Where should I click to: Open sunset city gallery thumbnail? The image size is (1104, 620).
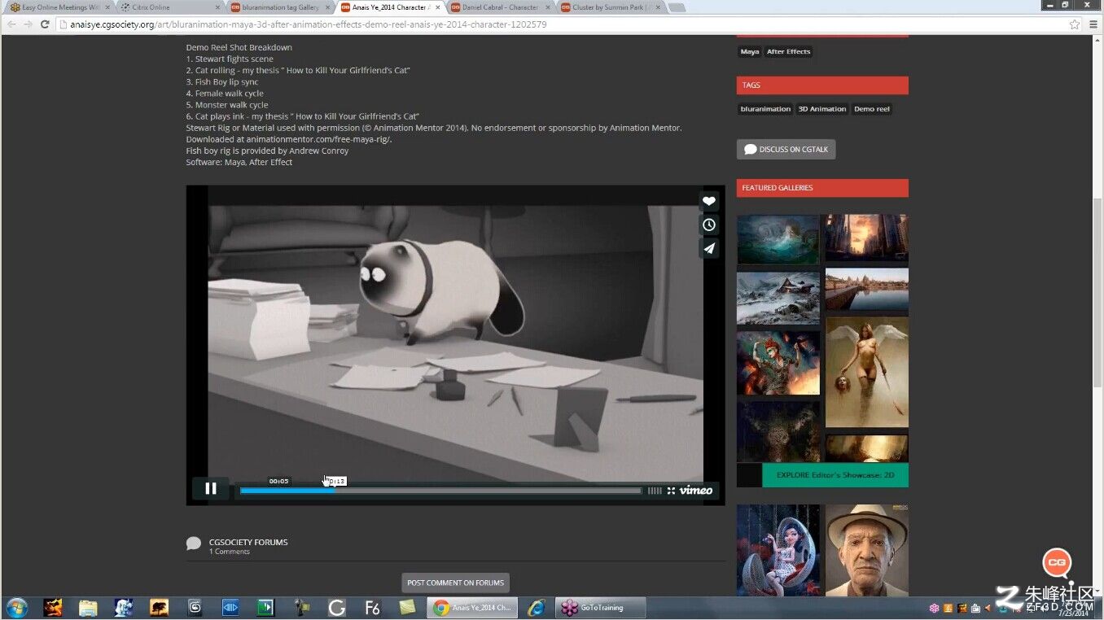tap(867, 238)
